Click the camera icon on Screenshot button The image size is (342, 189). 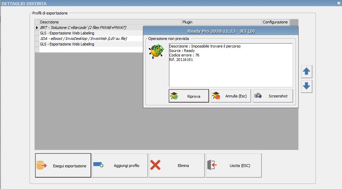258,95
